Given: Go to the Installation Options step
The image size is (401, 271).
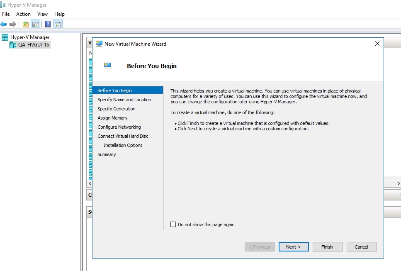Looking at the screenshot, I should tap(123, 145).
